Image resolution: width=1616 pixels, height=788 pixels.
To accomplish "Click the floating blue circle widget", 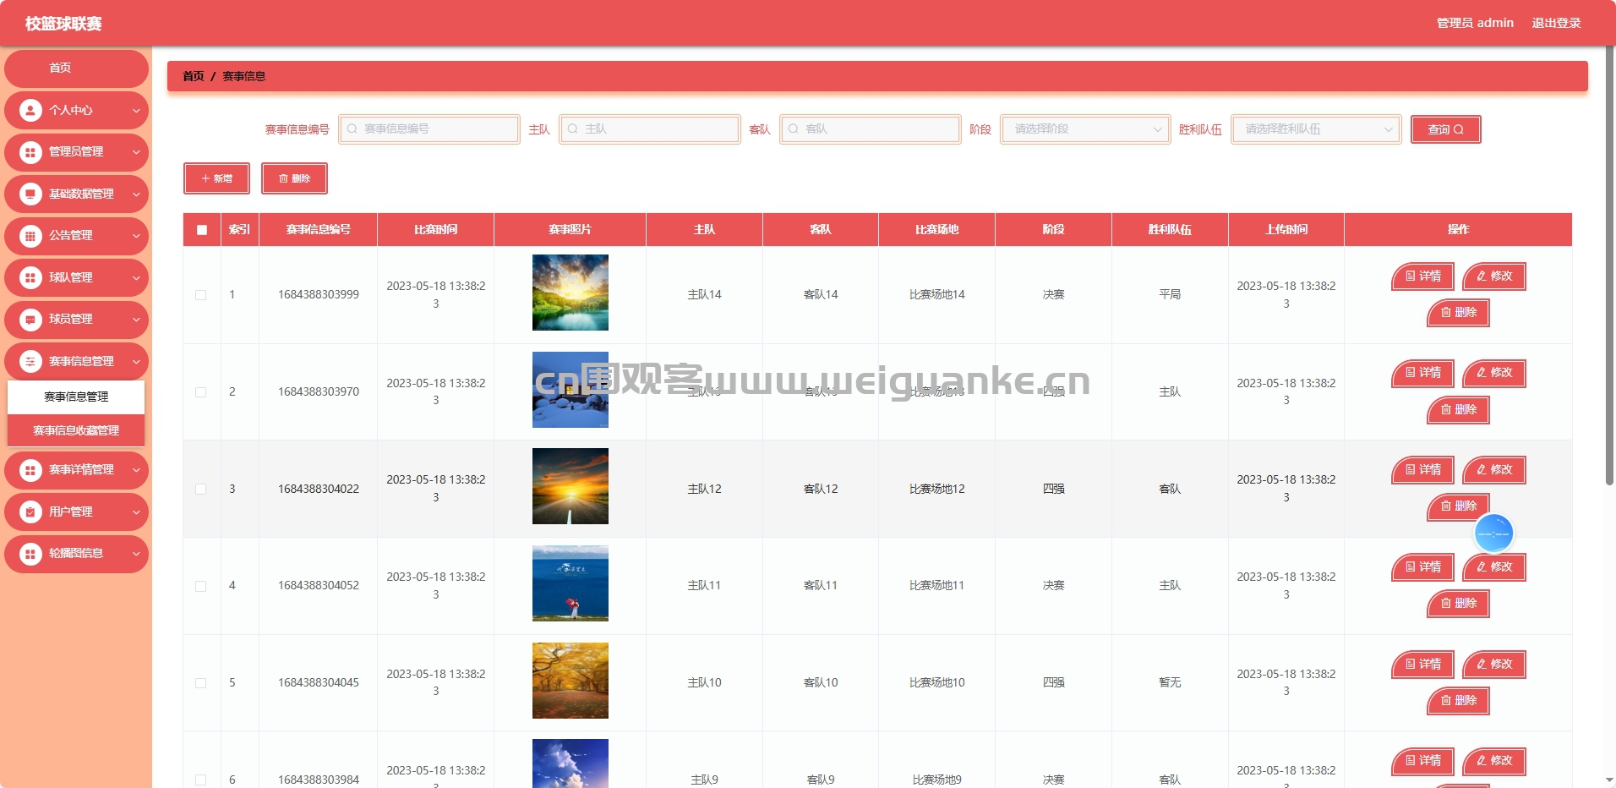I will click(1493, 534).
